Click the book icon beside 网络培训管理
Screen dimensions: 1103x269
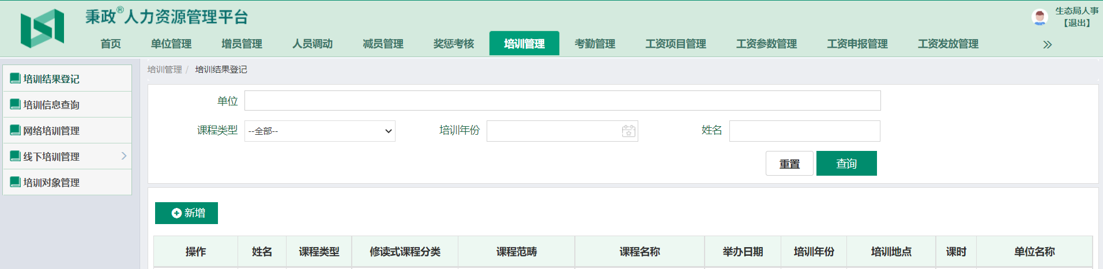pos(16,130)
